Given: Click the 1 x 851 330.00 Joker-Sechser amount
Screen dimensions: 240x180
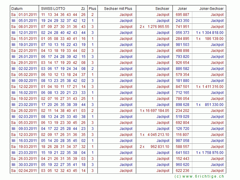Looking at the screenshot, I should tap(210, 105).
